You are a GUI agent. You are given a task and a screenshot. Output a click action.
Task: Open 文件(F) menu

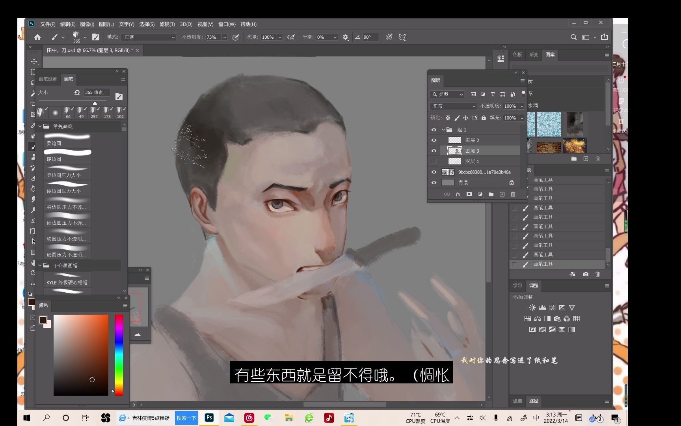(48, 24)
